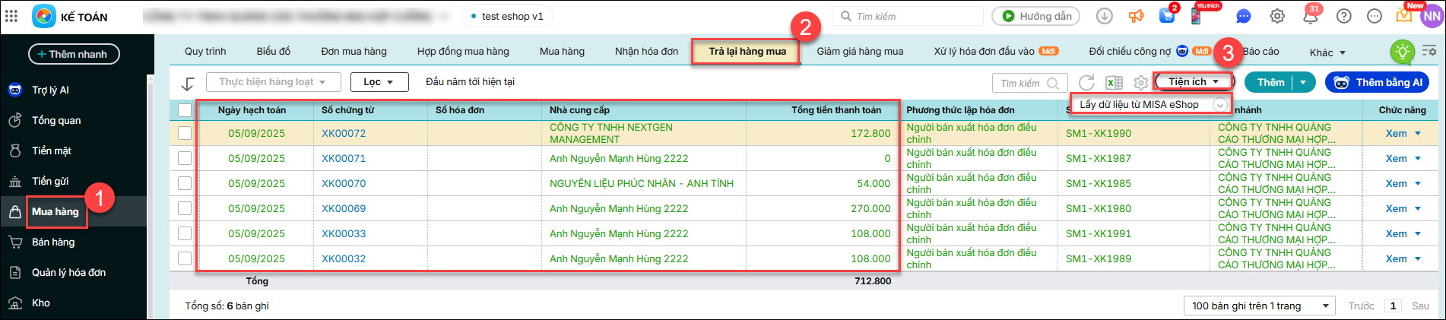Open the shopping cart icon in header
This screenshot has width=1446, height=320.
1166,16
